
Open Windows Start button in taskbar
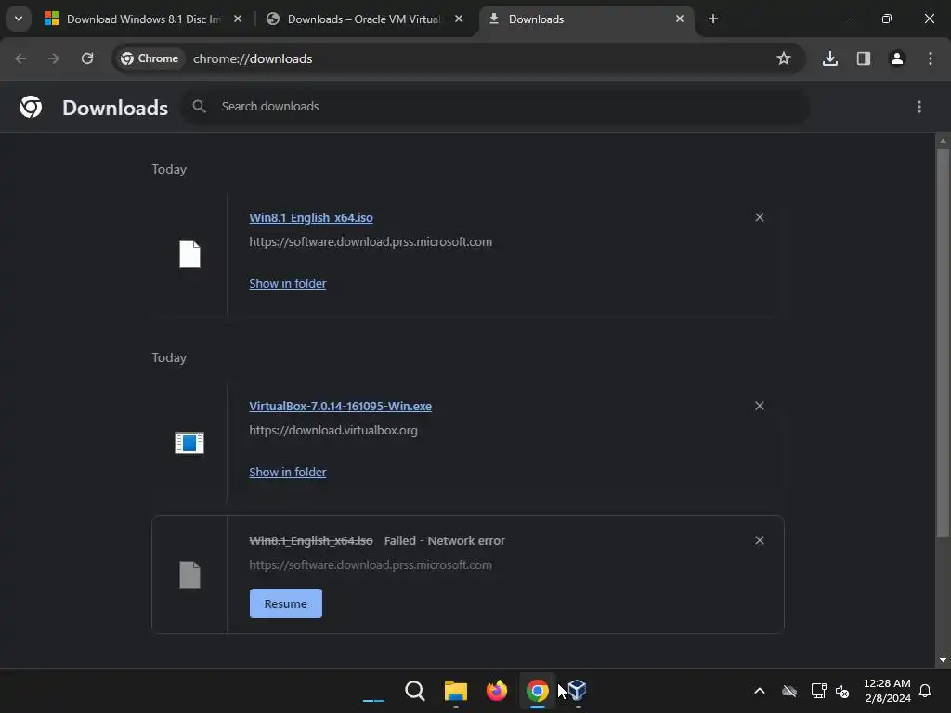(373, 691)
